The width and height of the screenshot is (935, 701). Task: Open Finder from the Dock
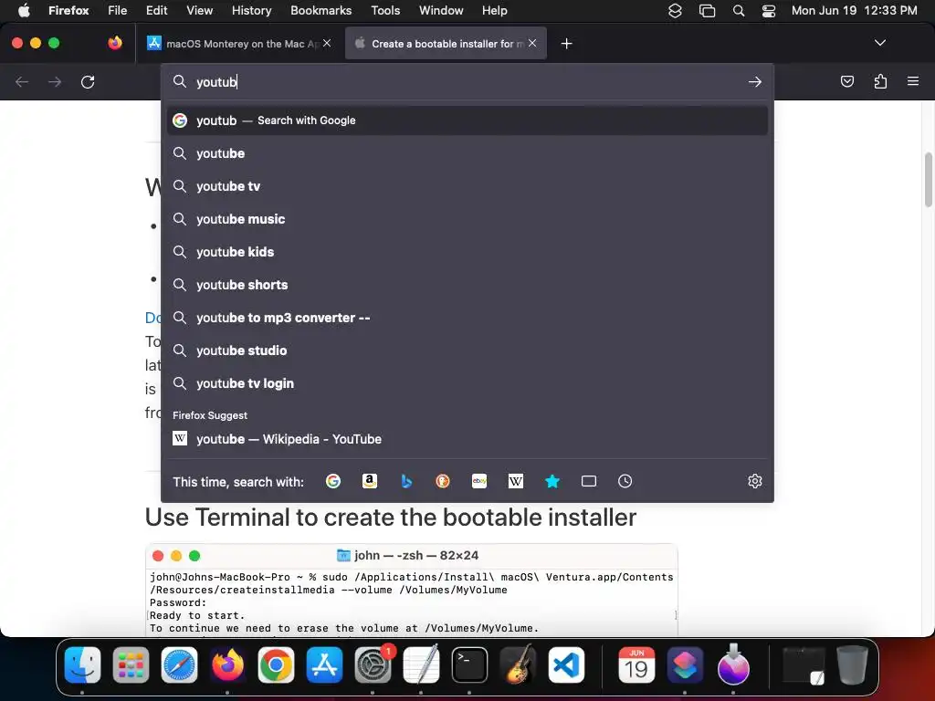[82, 665]
